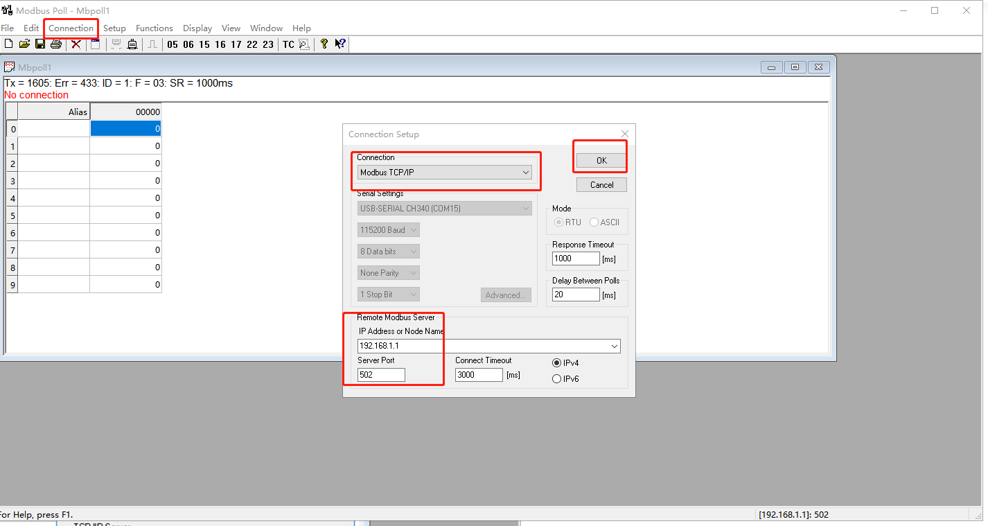Expand the IP Address dropdown list
The height and width of the screenshot is (526, 988).
(x=614, y=346)
